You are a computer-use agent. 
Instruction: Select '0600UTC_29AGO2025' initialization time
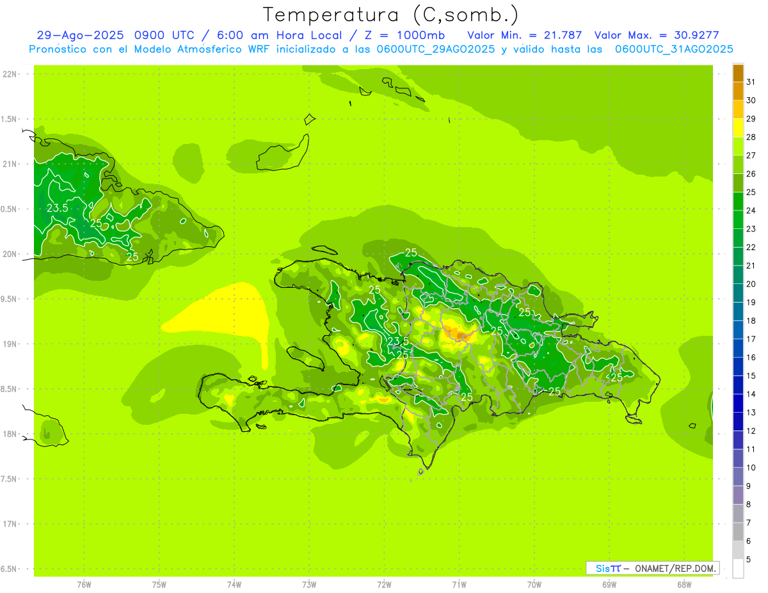[436, 49]
